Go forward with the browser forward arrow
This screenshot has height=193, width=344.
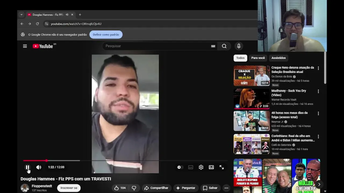[x=30, y=24]
